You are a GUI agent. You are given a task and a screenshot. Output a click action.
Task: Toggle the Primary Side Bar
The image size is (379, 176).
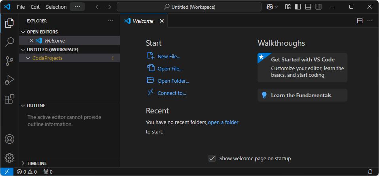[298, 7]
